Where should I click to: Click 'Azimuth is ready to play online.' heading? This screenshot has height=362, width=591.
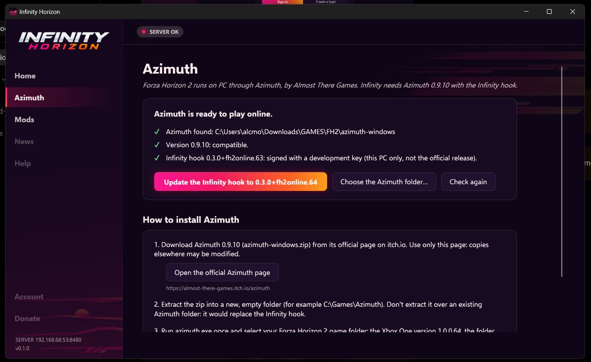point(213,114)
